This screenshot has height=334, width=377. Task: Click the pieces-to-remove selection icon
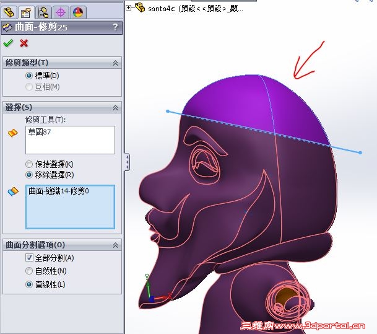pos(13,191)
